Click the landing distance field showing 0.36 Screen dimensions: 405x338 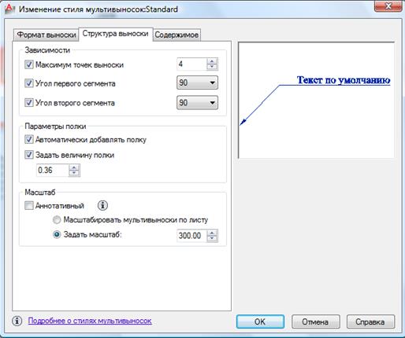pyautogui.click(x=52, y=171)
